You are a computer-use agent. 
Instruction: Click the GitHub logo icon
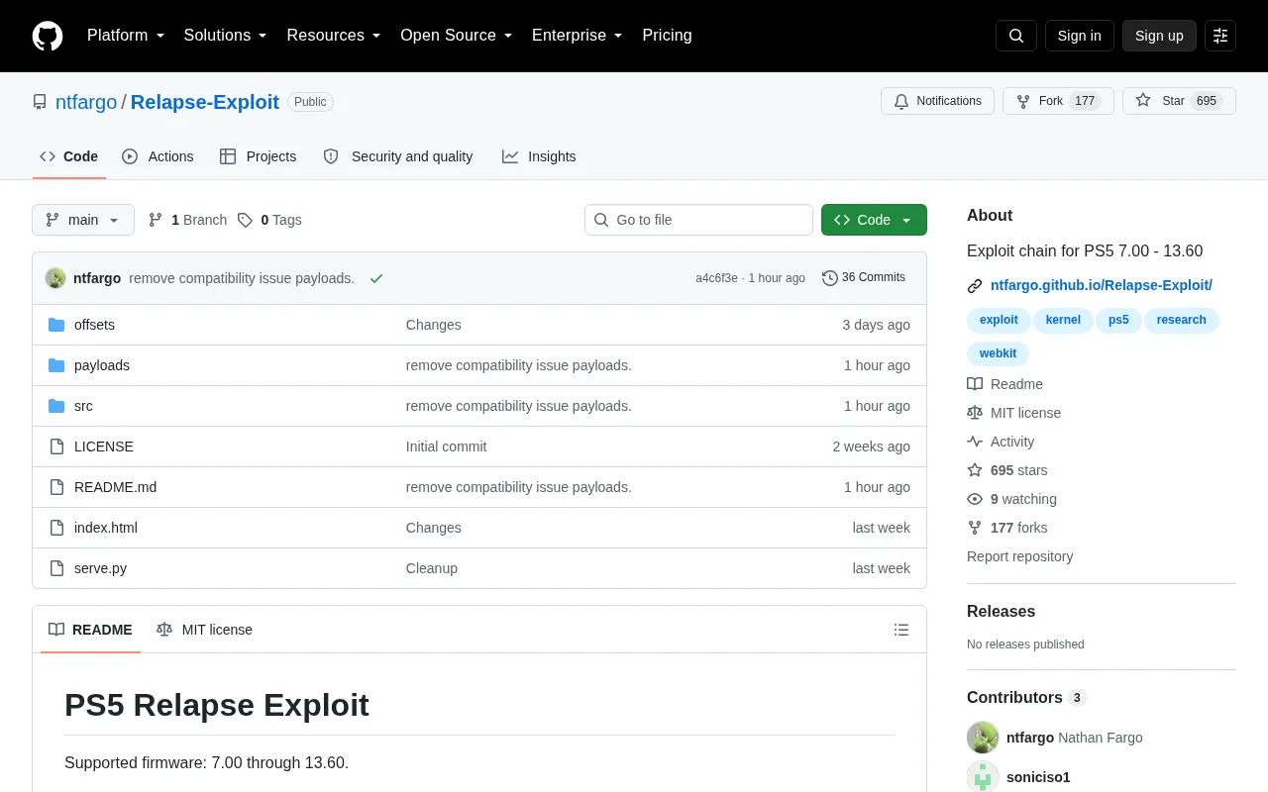point(48,36)
